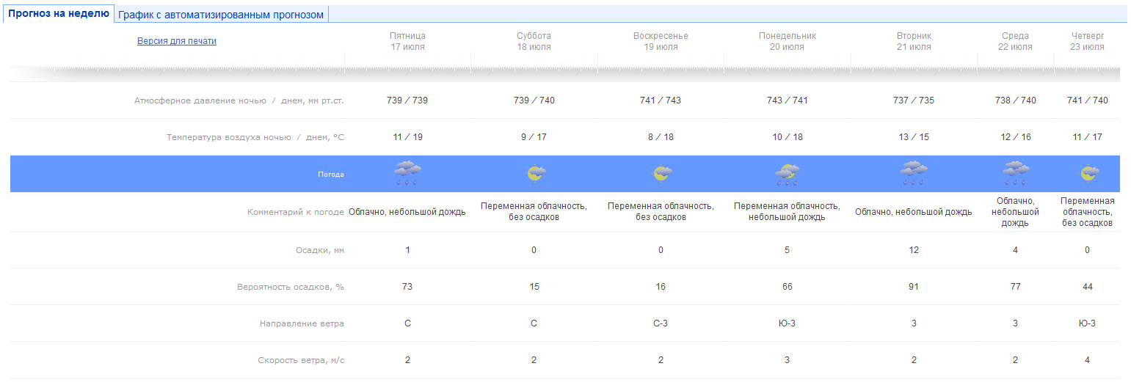Click Sunday's partly cloudy weather icon
Screen dimensions: 1131x388
click(661, 174)
